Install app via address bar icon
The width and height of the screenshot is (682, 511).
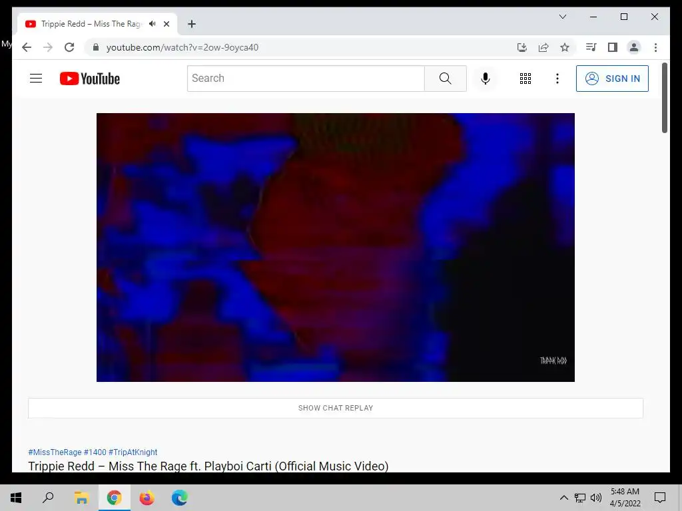click(522, 47)
